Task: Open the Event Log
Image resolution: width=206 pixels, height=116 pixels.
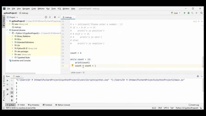Action: 194,105
